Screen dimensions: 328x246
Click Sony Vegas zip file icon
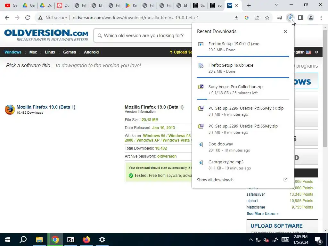click(201, 87)
